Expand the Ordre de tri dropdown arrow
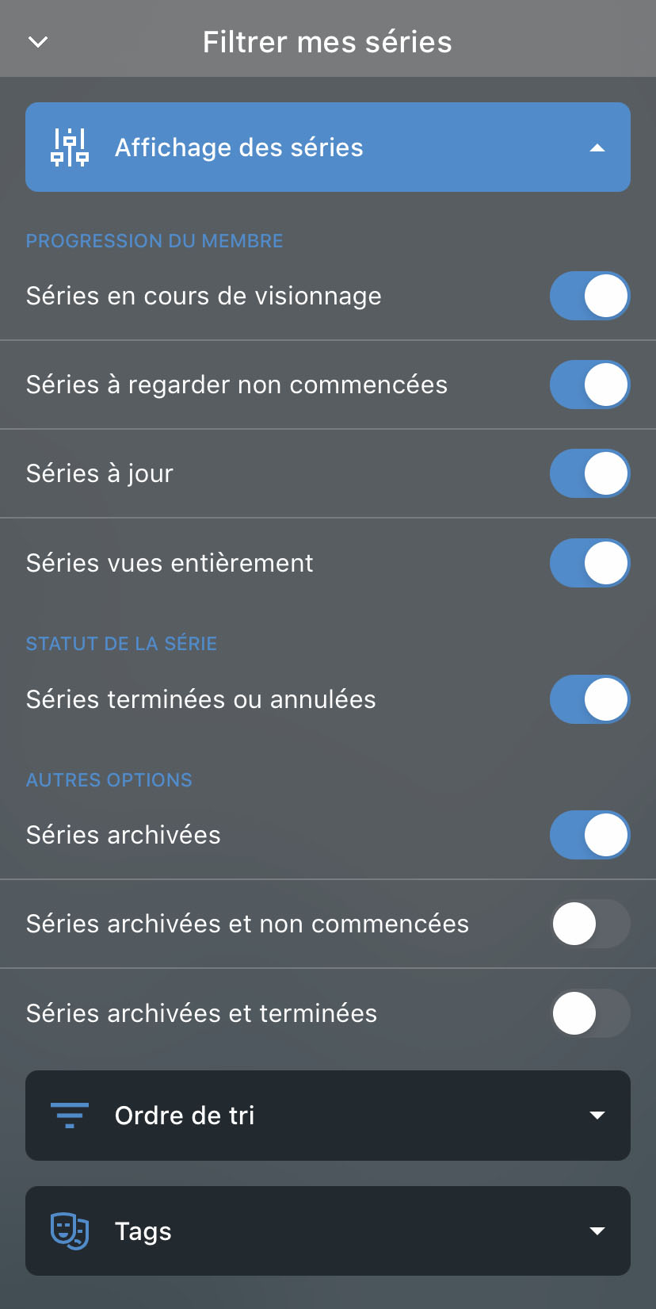This screenshot has height=1309, width=656. point(597,1116)
